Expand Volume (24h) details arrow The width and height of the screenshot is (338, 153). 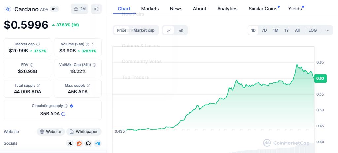[x=93, y=44]
